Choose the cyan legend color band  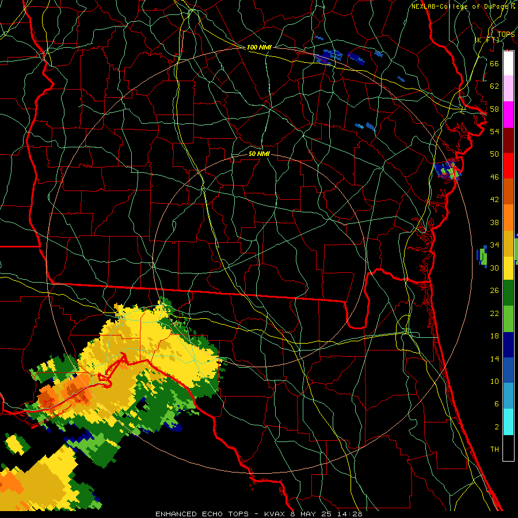click(x=508, y=422)
